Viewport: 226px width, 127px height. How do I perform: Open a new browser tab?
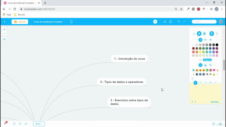[45, 3]
